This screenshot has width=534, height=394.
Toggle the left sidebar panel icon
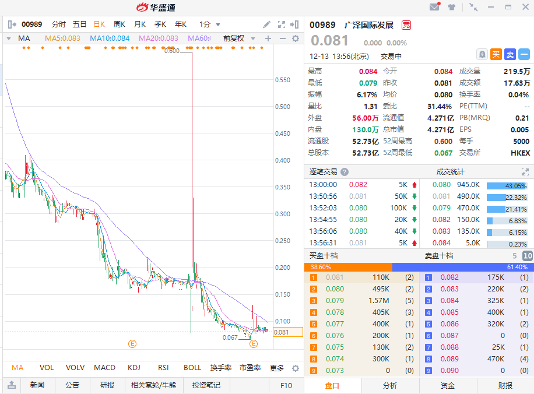12,24
